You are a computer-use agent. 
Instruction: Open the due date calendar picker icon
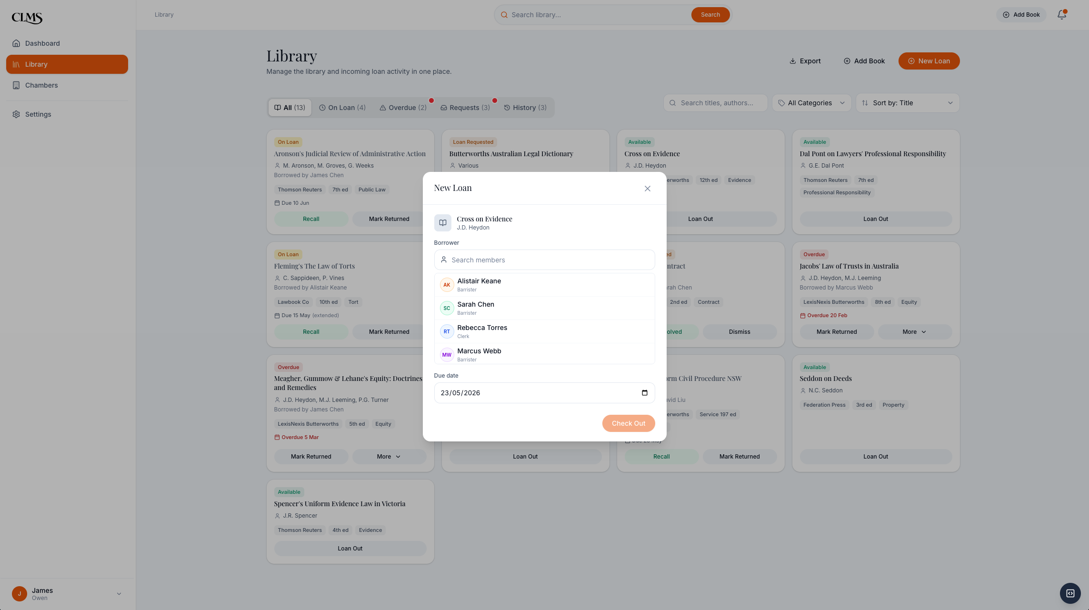644,393
